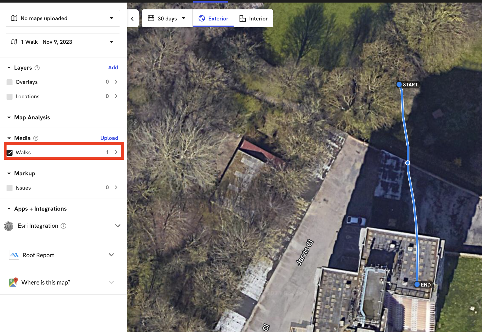Expand the Esri Integration panel
Viewport: 482px width, 332px height.
click(118, 226)
